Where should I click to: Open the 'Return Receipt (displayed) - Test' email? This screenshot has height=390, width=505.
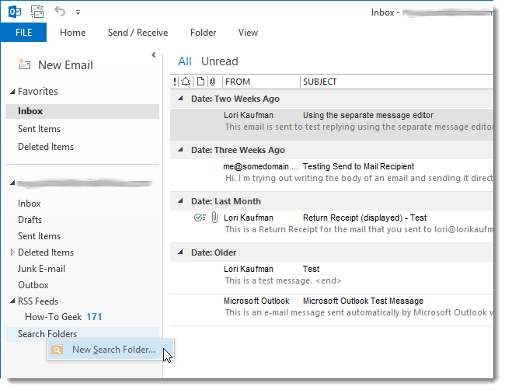tap(332, 226)
